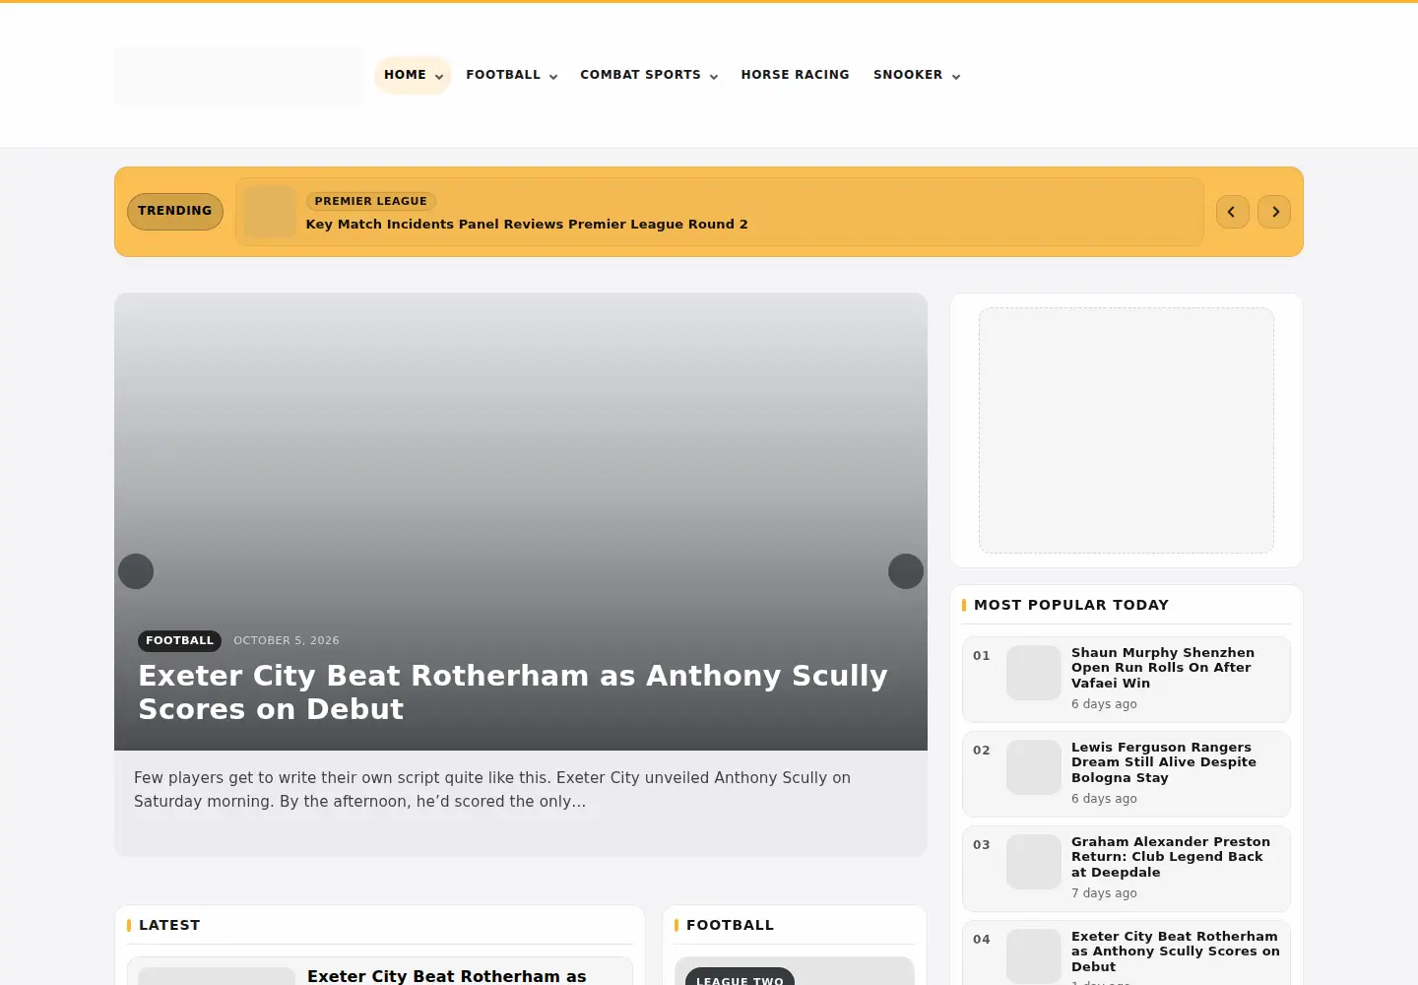
Task: Expand the Football menu chevron
Action: 553,76
